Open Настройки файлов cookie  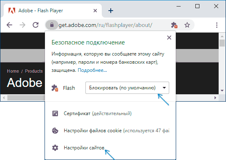pyautogui.click(x=116, y=131)
